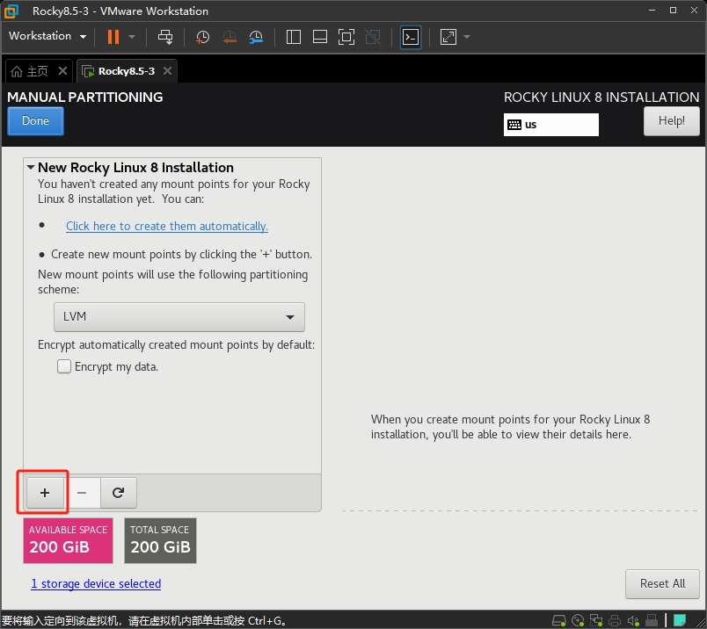
Task: Open the Workstation menu
Action: pos(47,36)
